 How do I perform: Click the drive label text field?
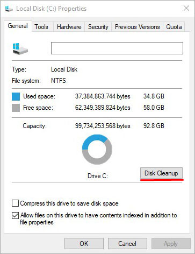[x=117, y=48]
